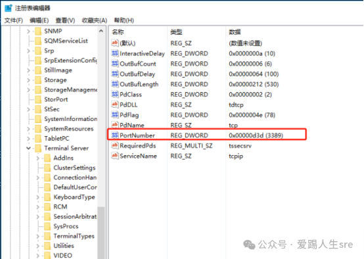Select the StillImage tree item label
Screen dimensions: 364x259
pos(58,70)
